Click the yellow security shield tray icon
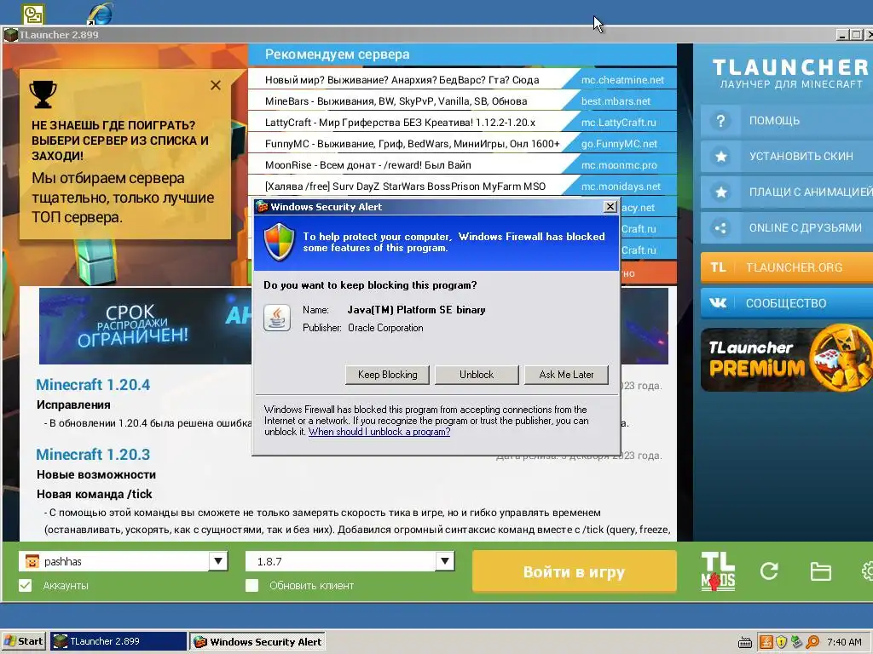The width and height of the screenshot is (873, 654). (x=782, y=642)
